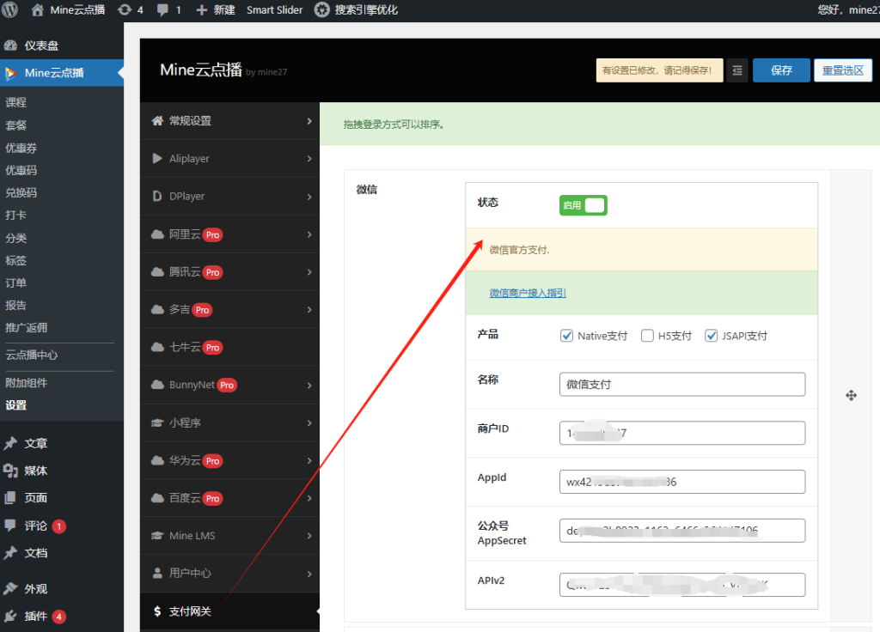Click the cloud icon beside 腾讯云

[x=158, y=272]
